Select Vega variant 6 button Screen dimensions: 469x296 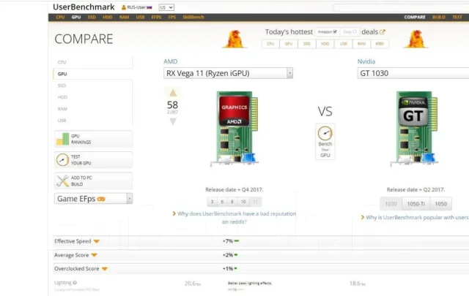point(222,202)
